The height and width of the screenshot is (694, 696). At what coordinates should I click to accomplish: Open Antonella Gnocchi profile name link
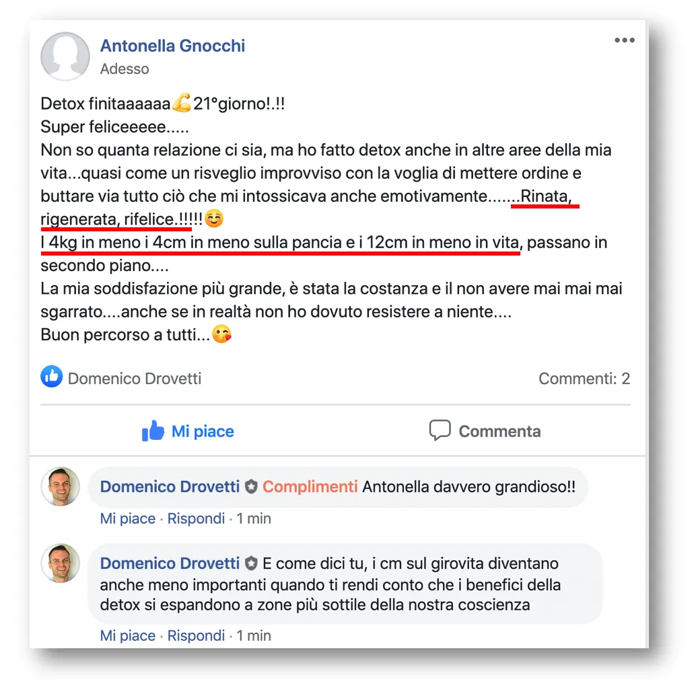[172, 46]
